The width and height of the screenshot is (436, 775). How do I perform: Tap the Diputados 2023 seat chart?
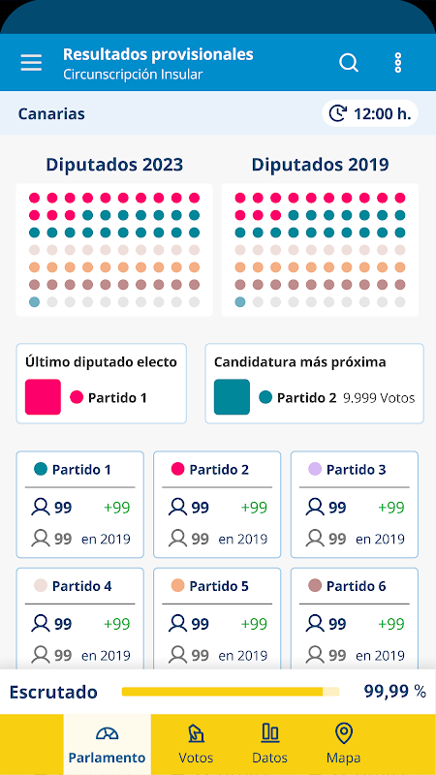pos(114,250)
